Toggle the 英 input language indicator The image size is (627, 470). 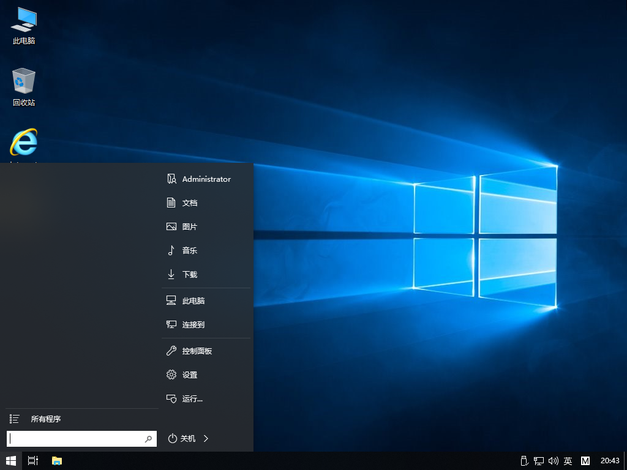point(568,461)
